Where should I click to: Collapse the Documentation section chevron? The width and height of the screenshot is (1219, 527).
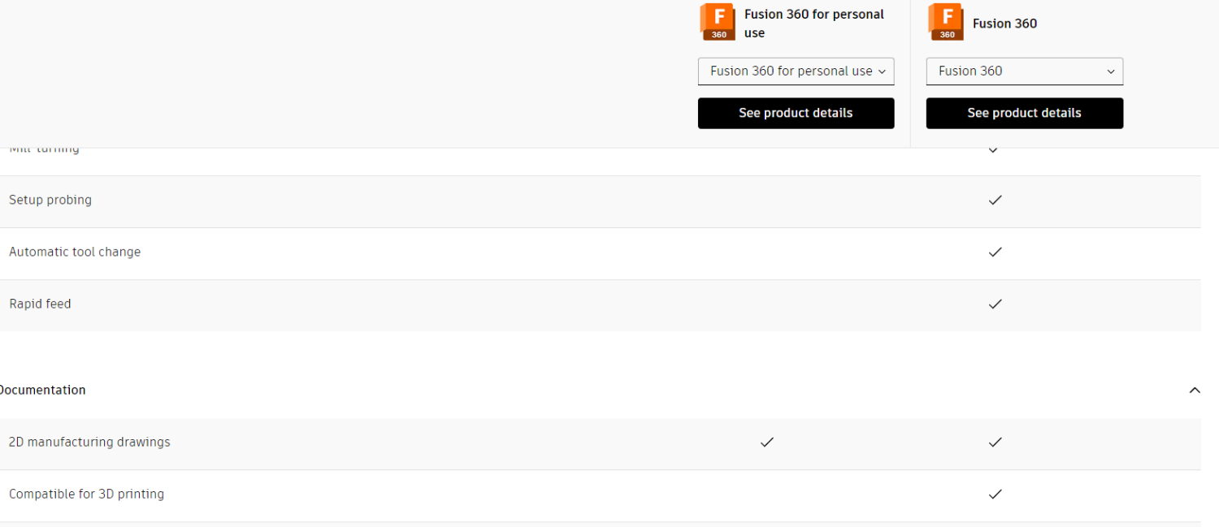[1195, 390]
